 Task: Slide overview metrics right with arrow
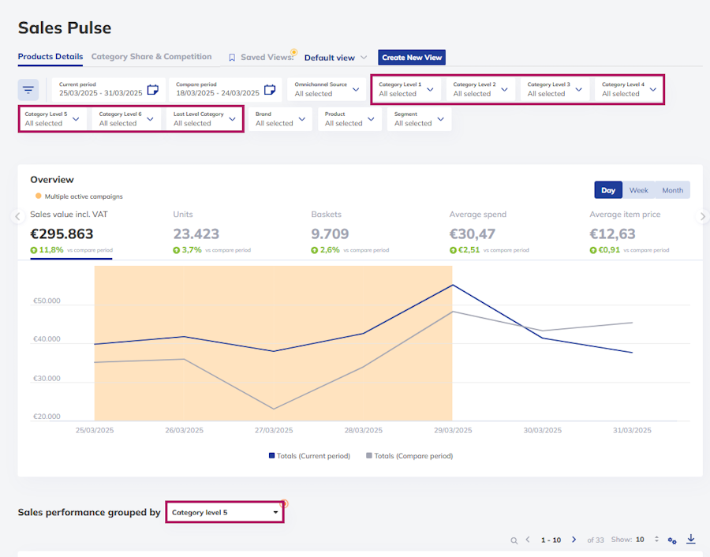point(702,216)
